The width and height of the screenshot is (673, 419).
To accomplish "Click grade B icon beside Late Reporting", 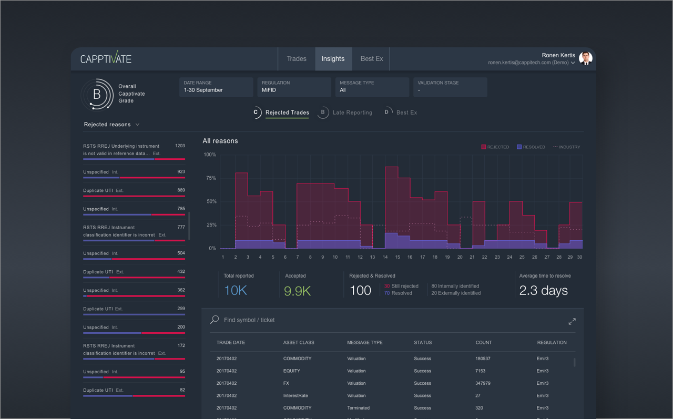I will click(x=323, y=113).
